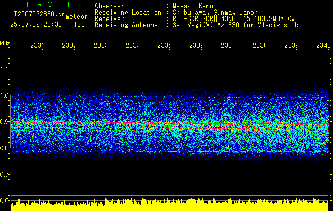Click the kHz axis unit label

5,43
